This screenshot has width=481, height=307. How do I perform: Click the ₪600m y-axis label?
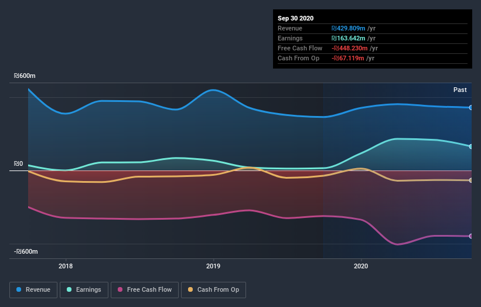coord(25,76)
